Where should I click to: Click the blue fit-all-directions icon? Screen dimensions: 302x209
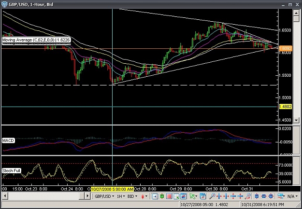[271, 196]
